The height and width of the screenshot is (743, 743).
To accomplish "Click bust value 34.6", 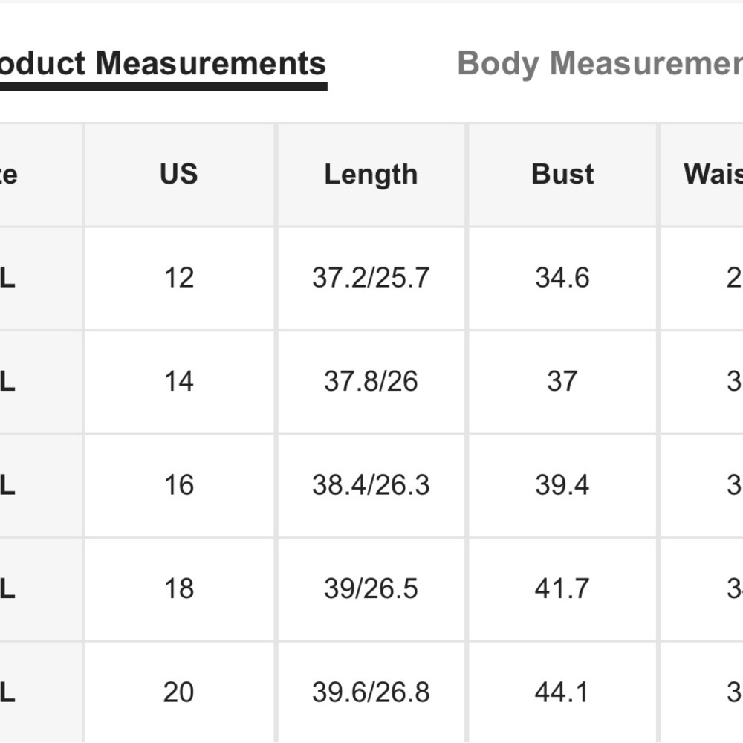I will click(x=562, y=278).
